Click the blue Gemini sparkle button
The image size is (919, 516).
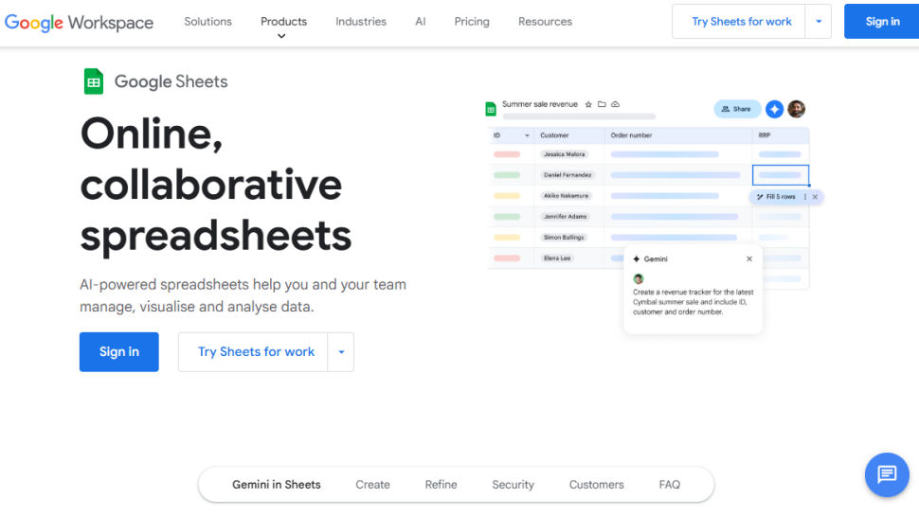(x=774, y=109)
